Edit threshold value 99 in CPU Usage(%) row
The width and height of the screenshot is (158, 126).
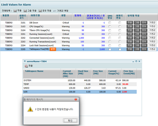point(83,26)
